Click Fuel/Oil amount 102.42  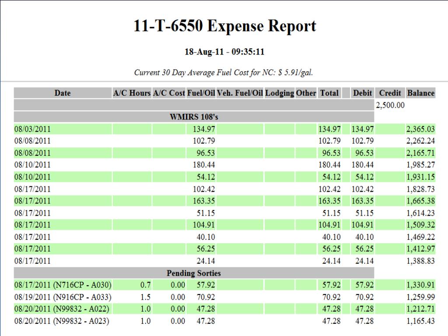[x=204, y=189]
